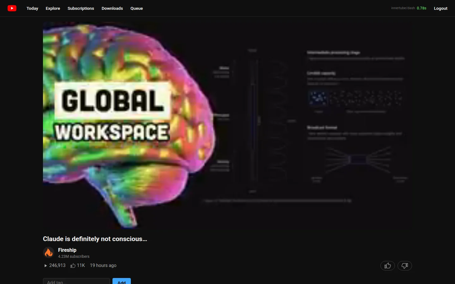Click the blue Add button

pyautogui.click(x=122, y=281)
